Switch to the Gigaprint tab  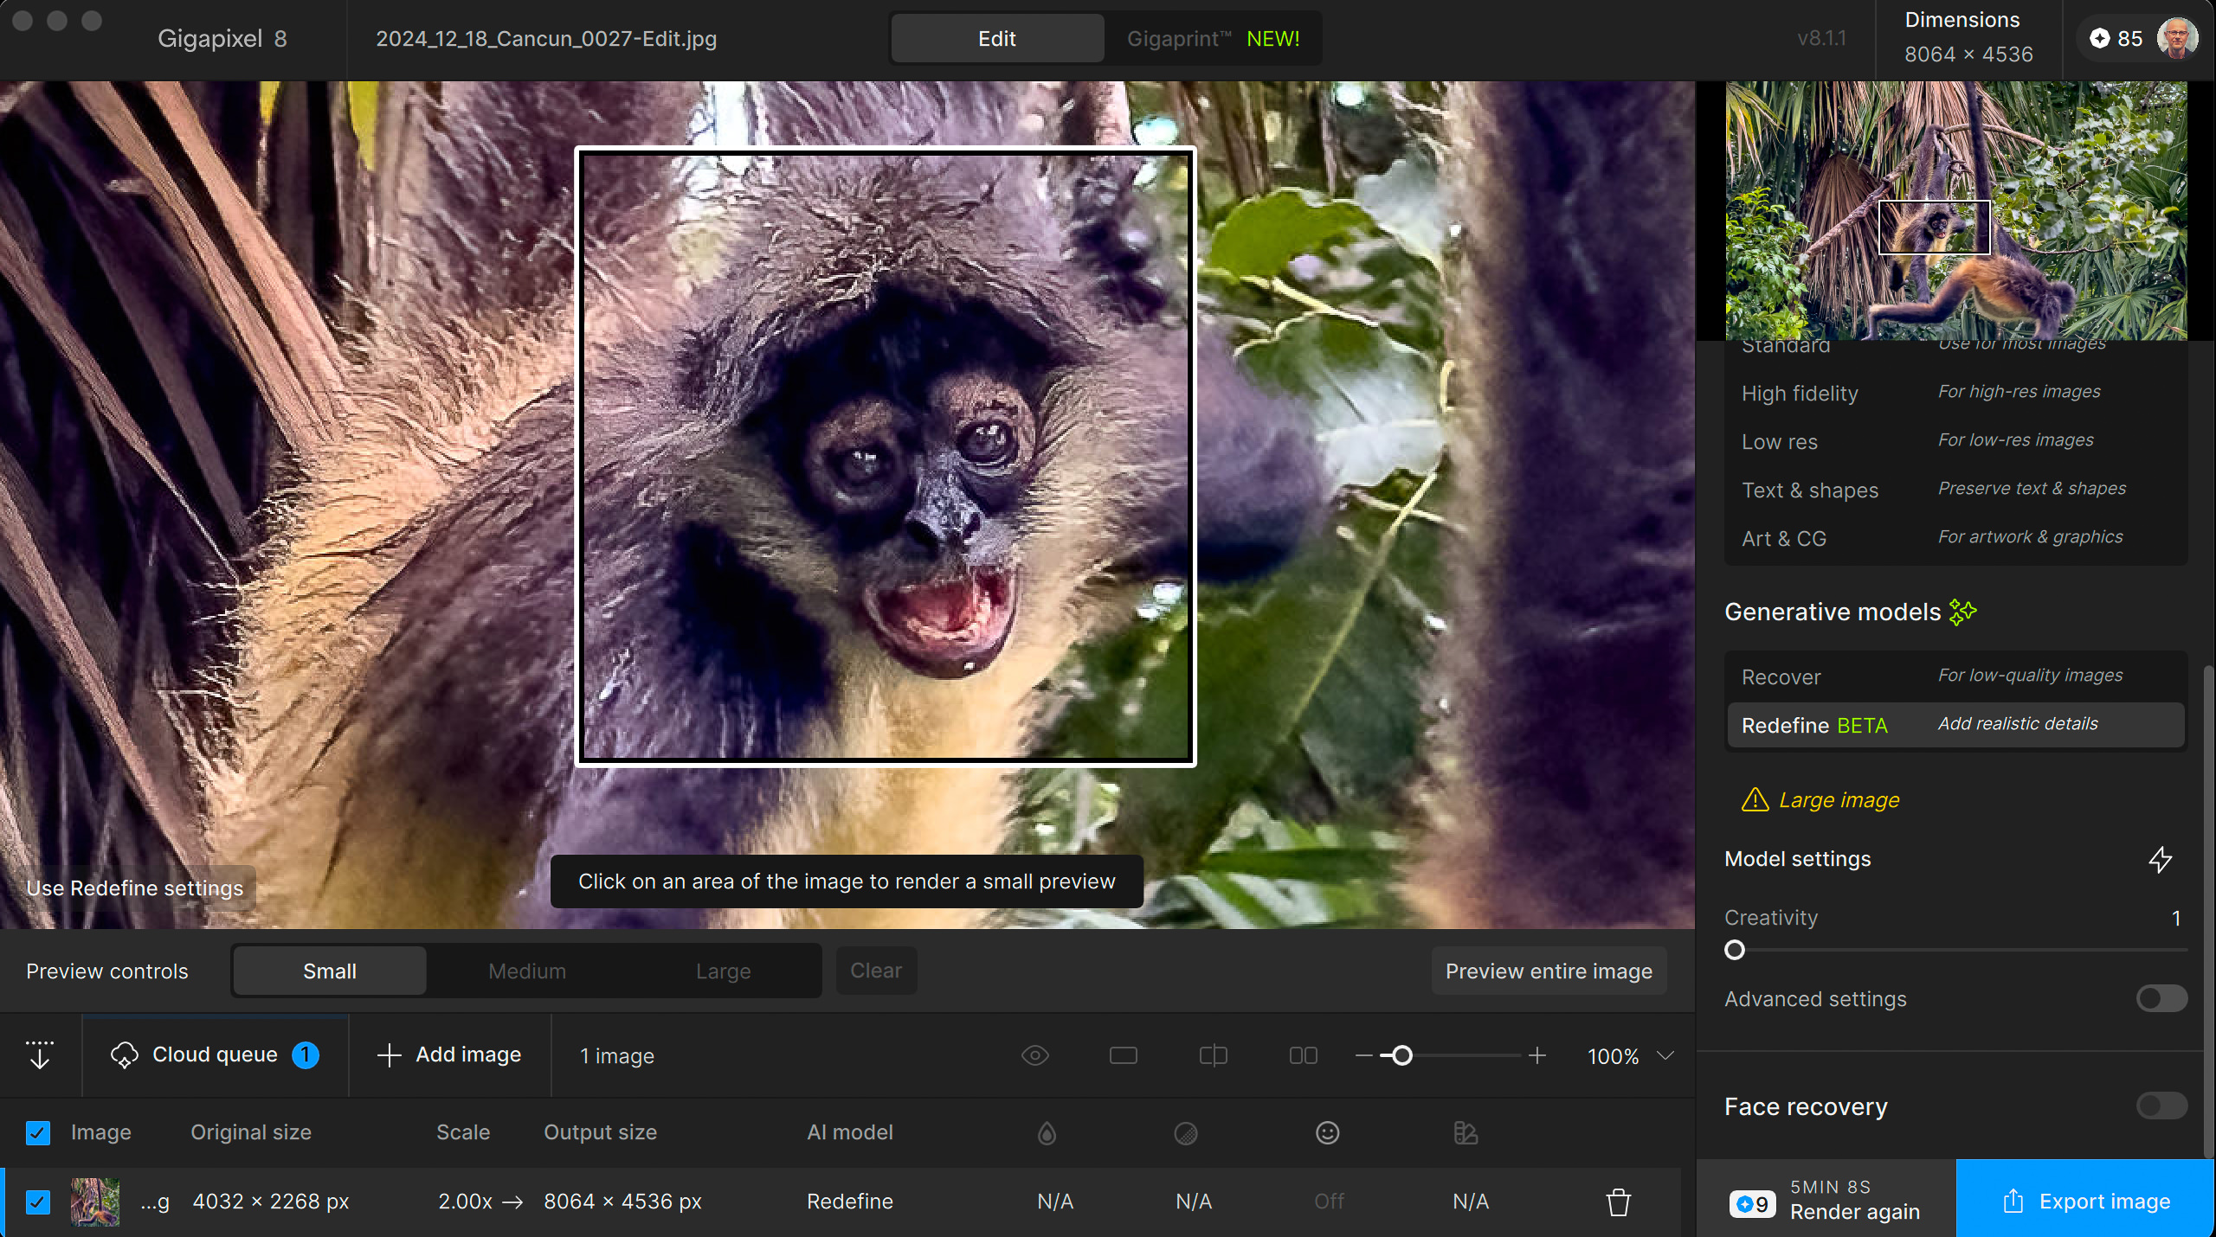click(1214, 38)
